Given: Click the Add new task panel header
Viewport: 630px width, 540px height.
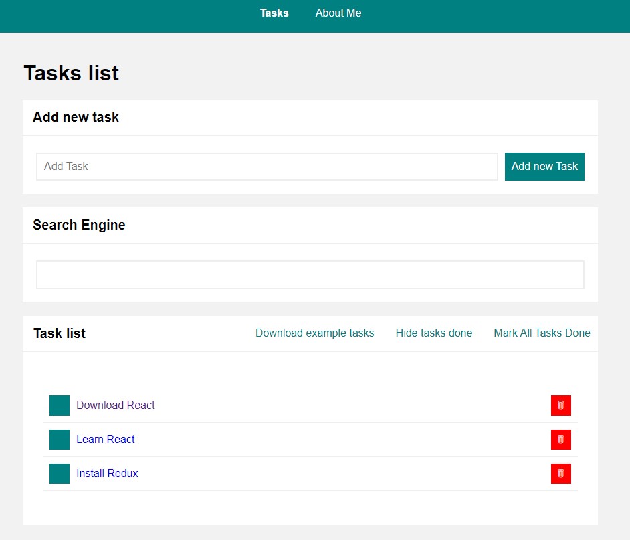Looking at the screenshot, I should [76, 116].
